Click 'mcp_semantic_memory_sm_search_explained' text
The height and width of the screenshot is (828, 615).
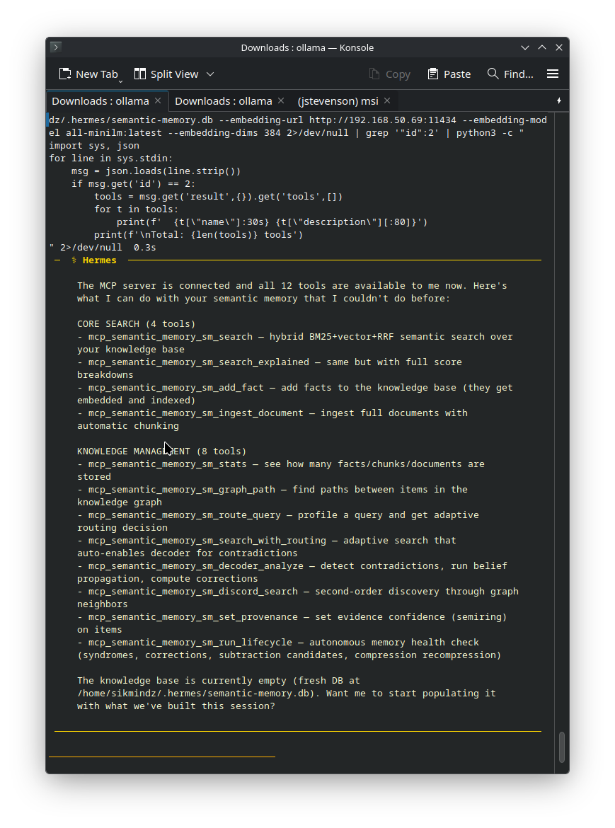pyautogui.click(x=198, y=362)
